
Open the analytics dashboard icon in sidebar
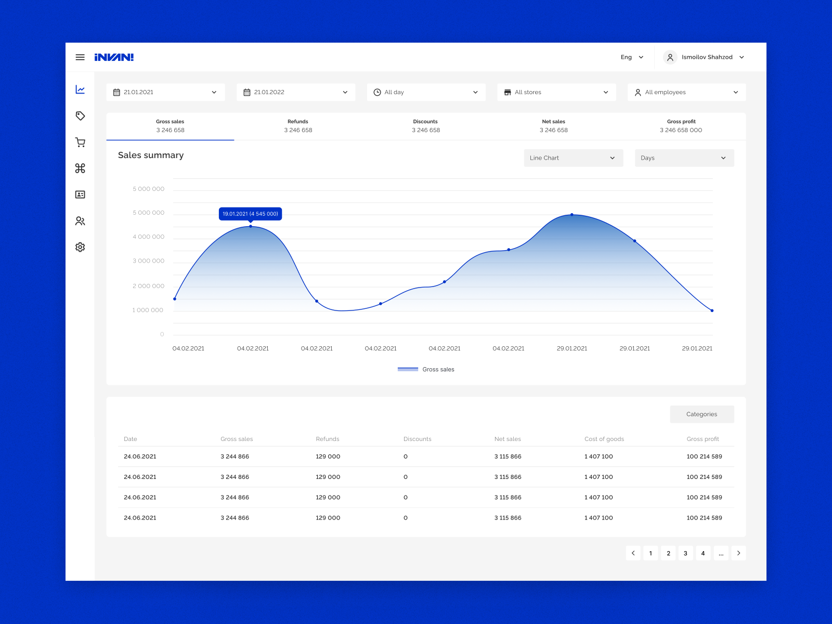tap(80, 89)
